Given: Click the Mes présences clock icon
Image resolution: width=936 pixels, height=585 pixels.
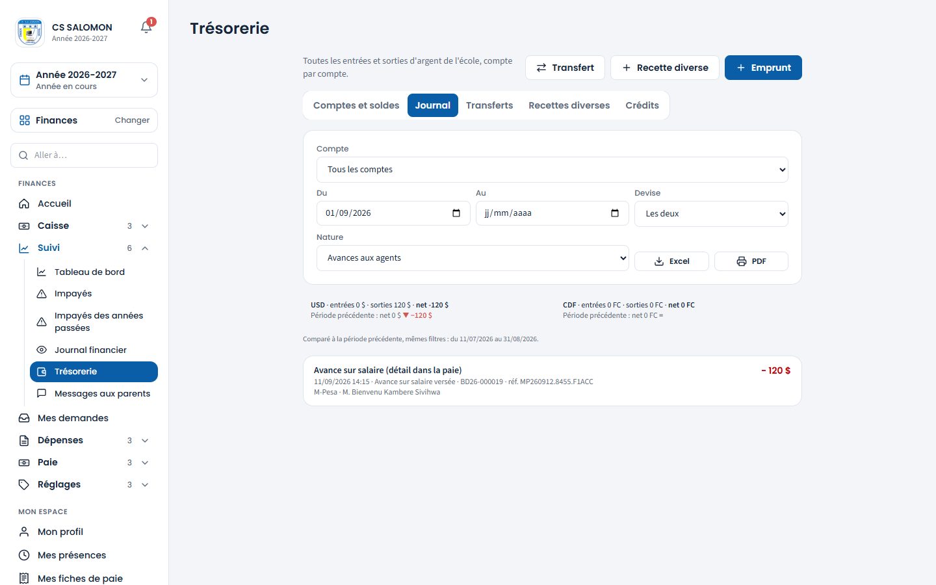Looking at the screenshot, I should [x=24, y=555].
